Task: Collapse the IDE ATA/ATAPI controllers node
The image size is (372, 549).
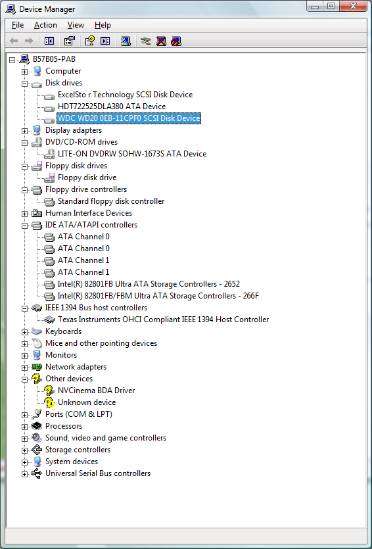Action: point(24,226)
